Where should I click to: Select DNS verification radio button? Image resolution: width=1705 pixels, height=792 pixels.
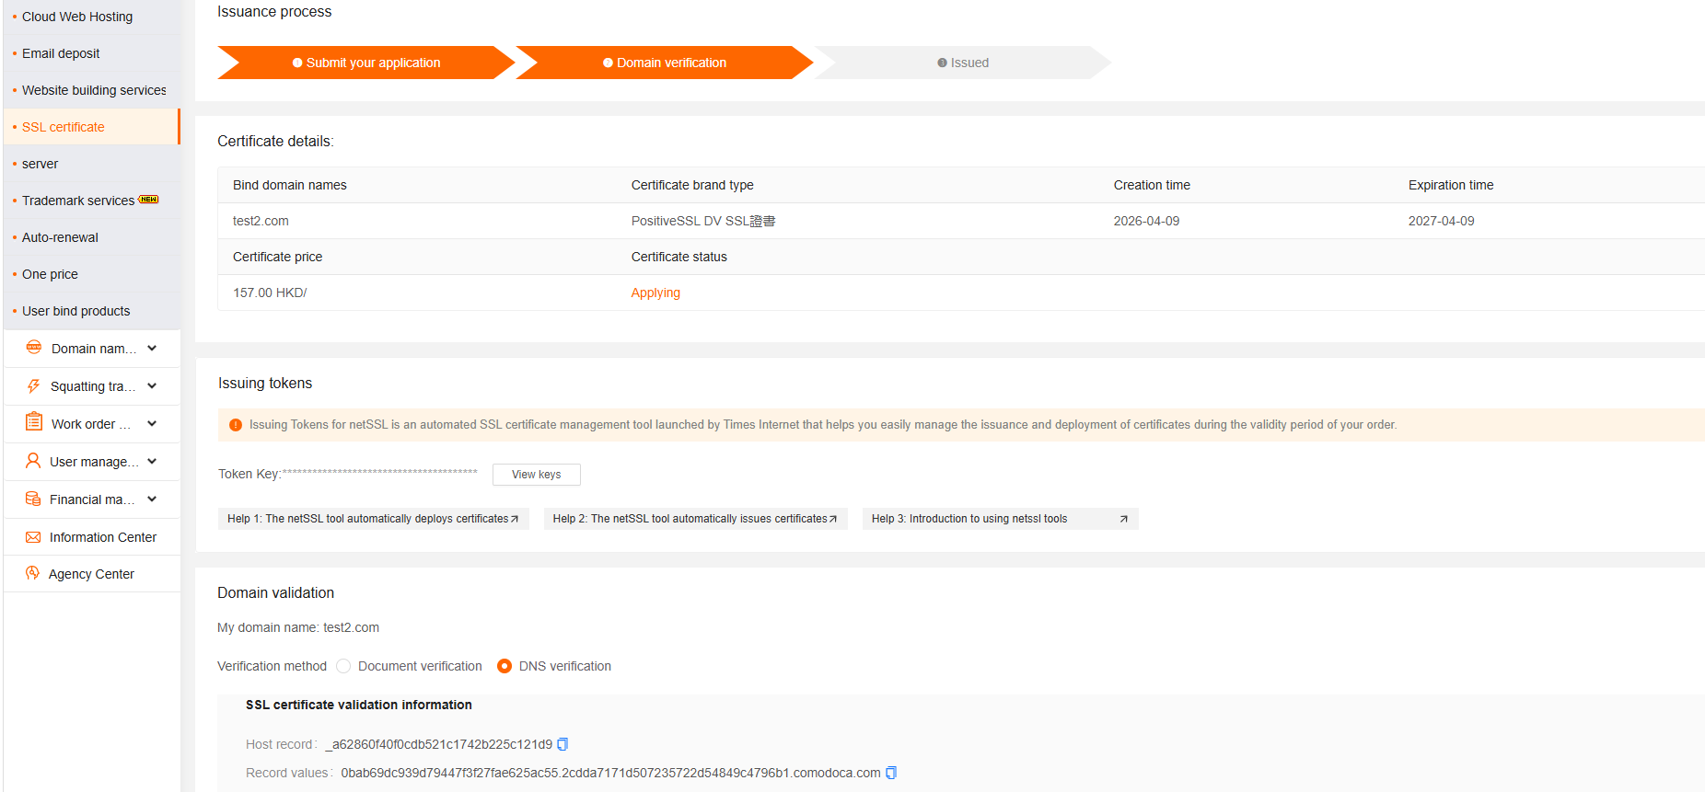[x=505, y=666]
